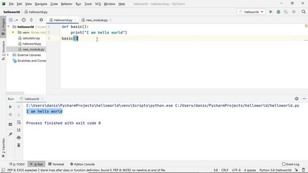This screenshot has width=308, height=173.
Task: Toggle the Favorites side panel tab
Action: (3, 148)
